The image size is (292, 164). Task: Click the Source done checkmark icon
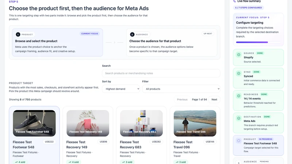pos(239,55)
